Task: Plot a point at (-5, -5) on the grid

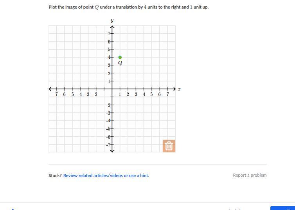Action: click(x=72, y=129)
